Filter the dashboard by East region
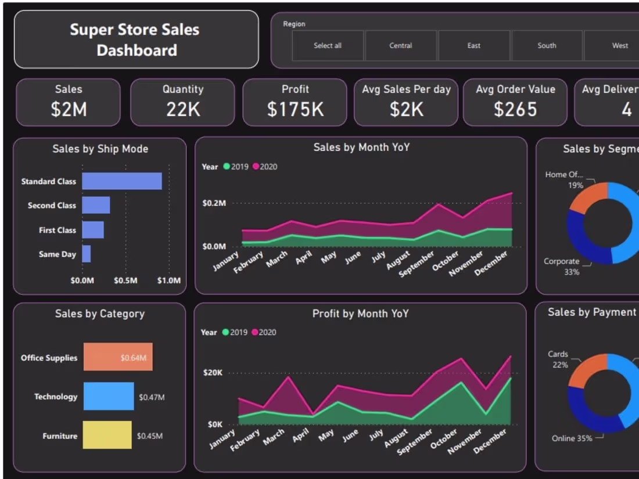Viewport: 639px width, 479px height. click(473, 45)
